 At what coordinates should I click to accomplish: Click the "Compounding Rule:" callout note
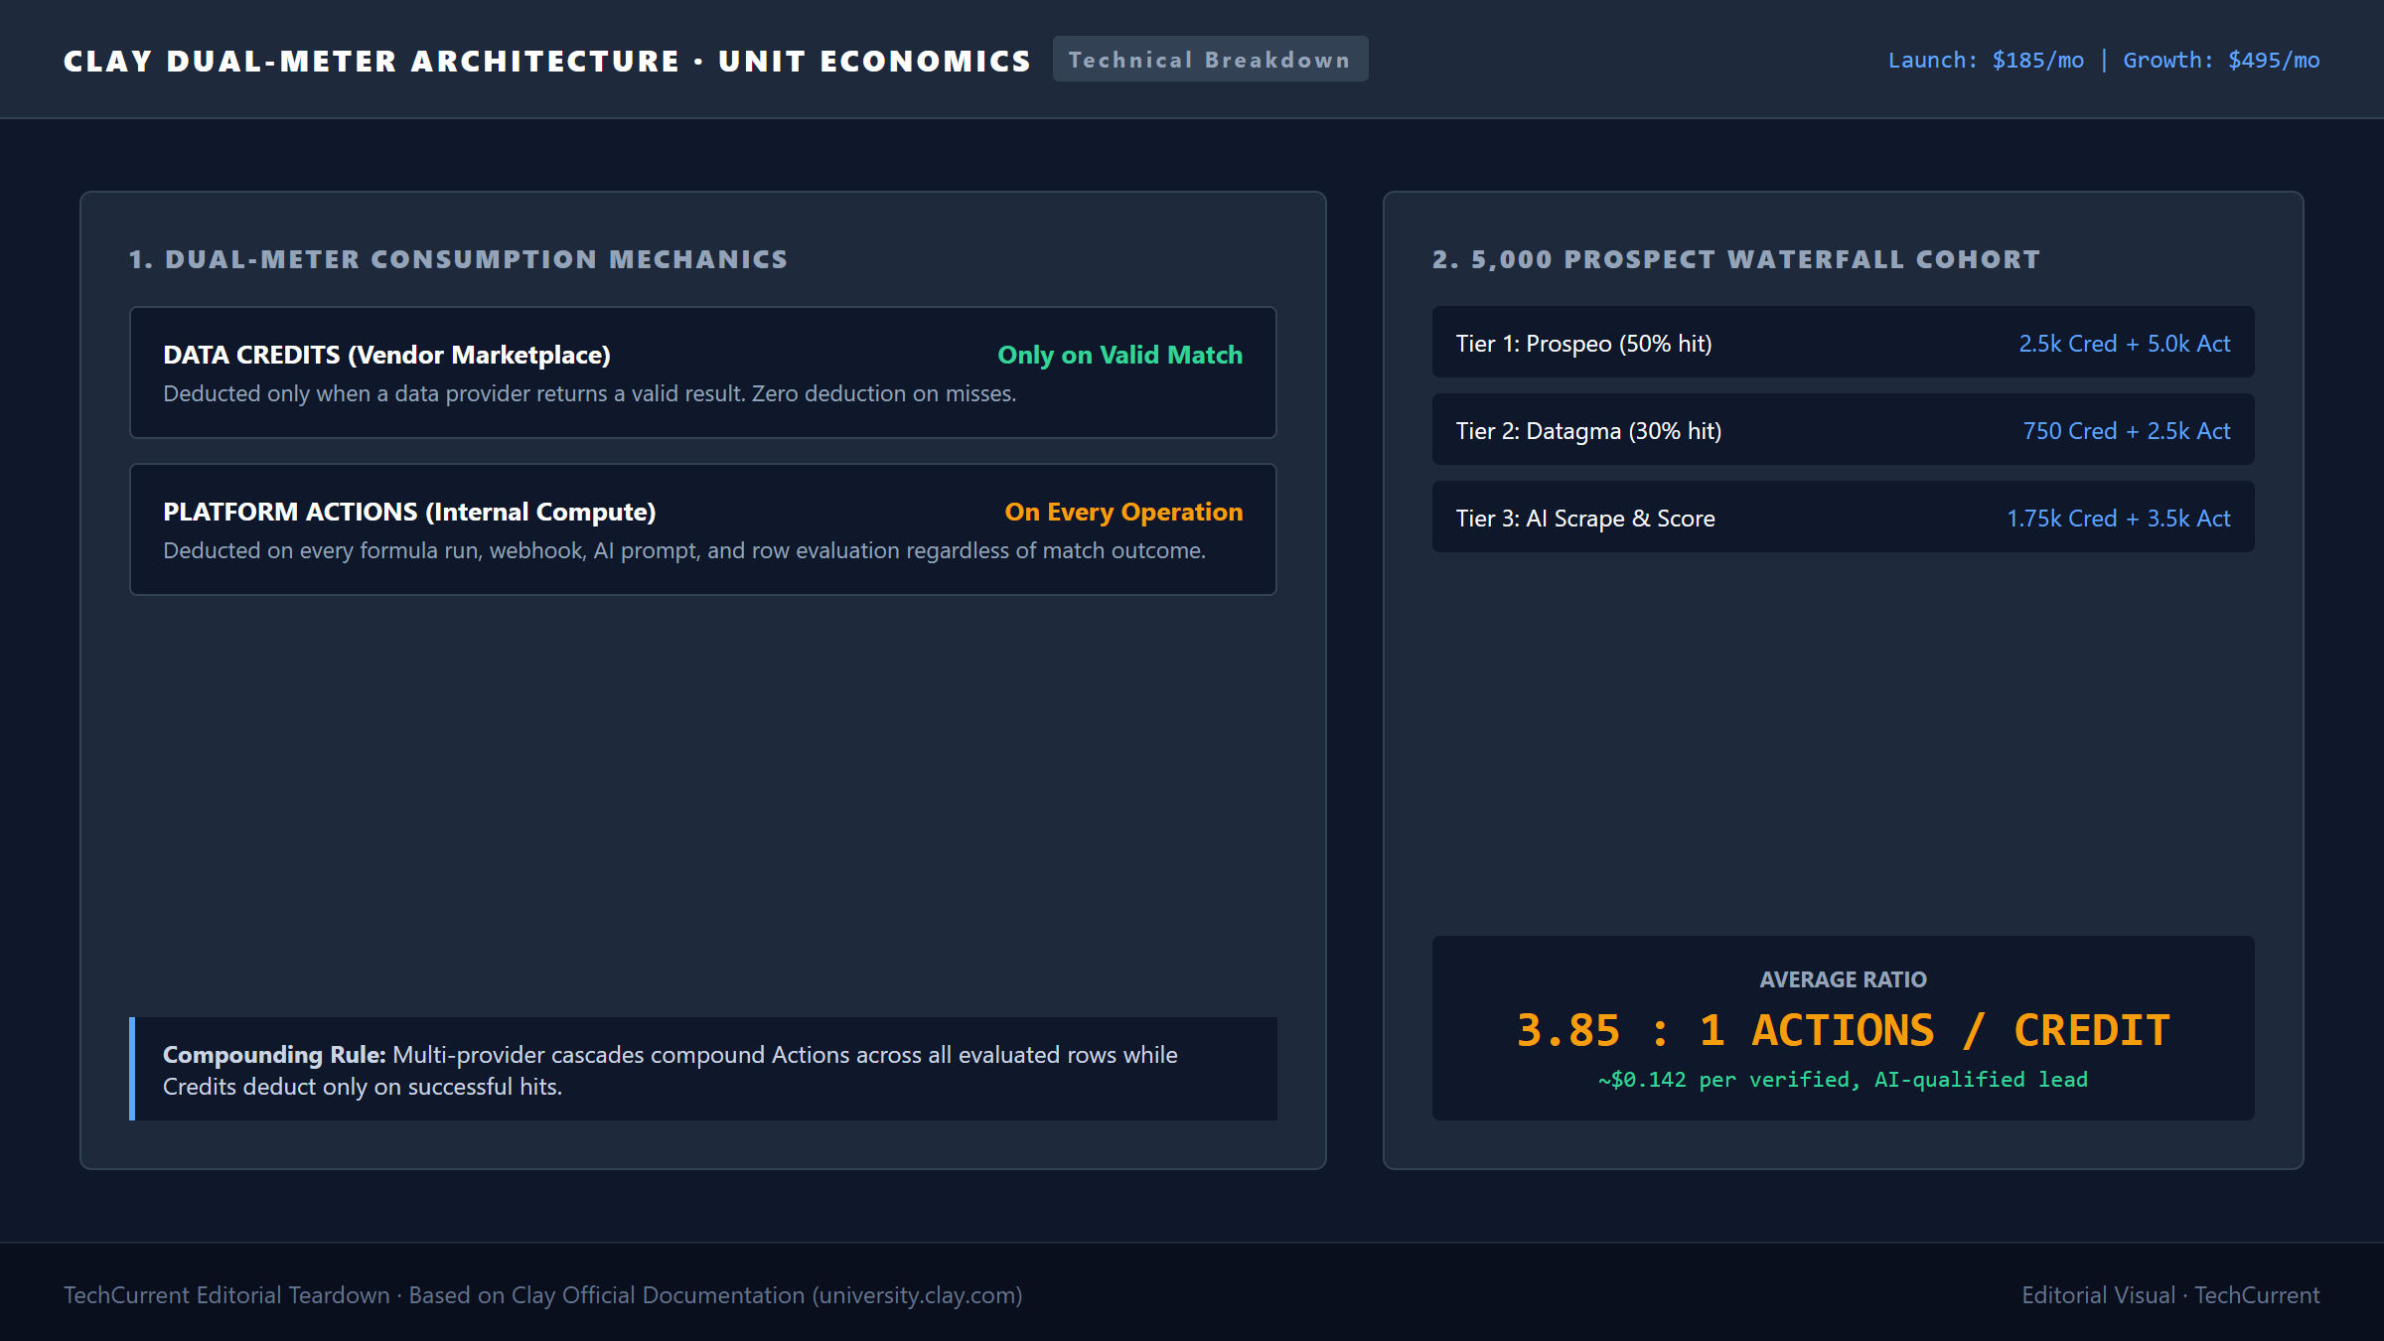click(x=703, y=1069)
